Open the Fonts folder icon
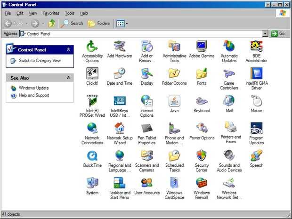 tap(202, 73)
